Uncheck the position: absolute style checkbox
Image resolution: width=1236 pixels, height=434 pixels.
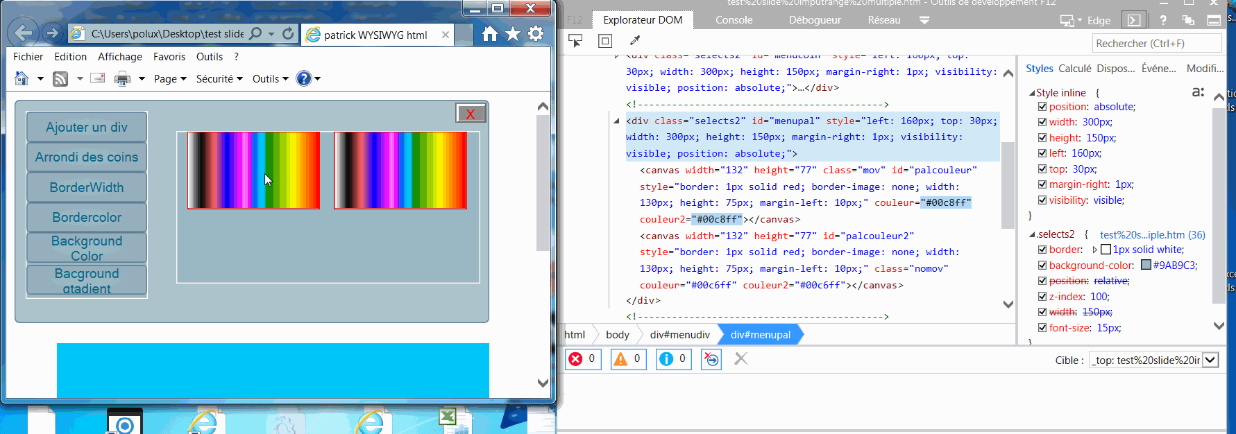point(1042,107)
